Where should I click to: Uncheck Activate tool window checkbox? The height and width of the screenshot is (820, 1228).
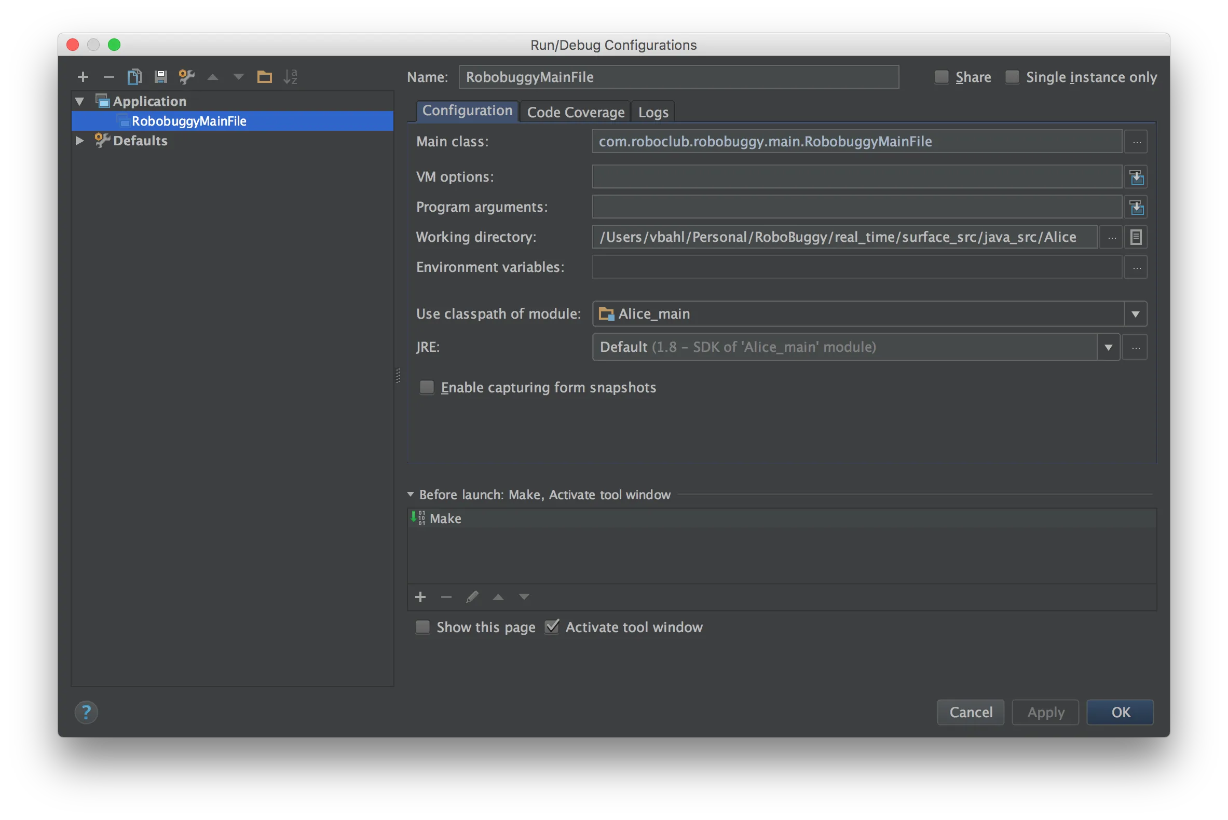(552, 626)
